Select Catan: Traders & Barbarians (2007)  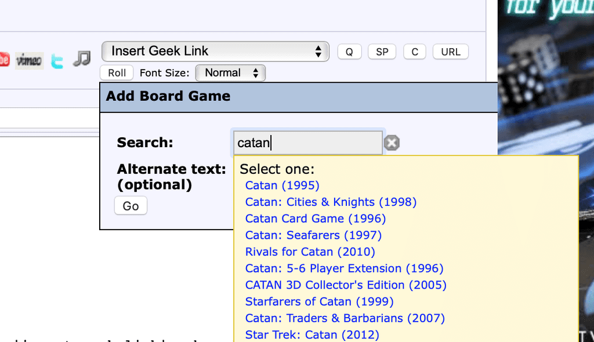tap(345, 318)
